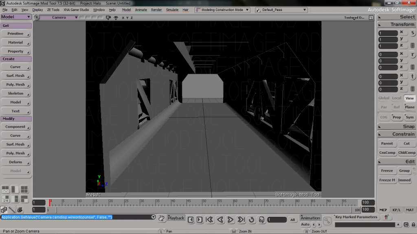Toggle the loop playback icon
417x234 pixels.
tap(251, 220)
